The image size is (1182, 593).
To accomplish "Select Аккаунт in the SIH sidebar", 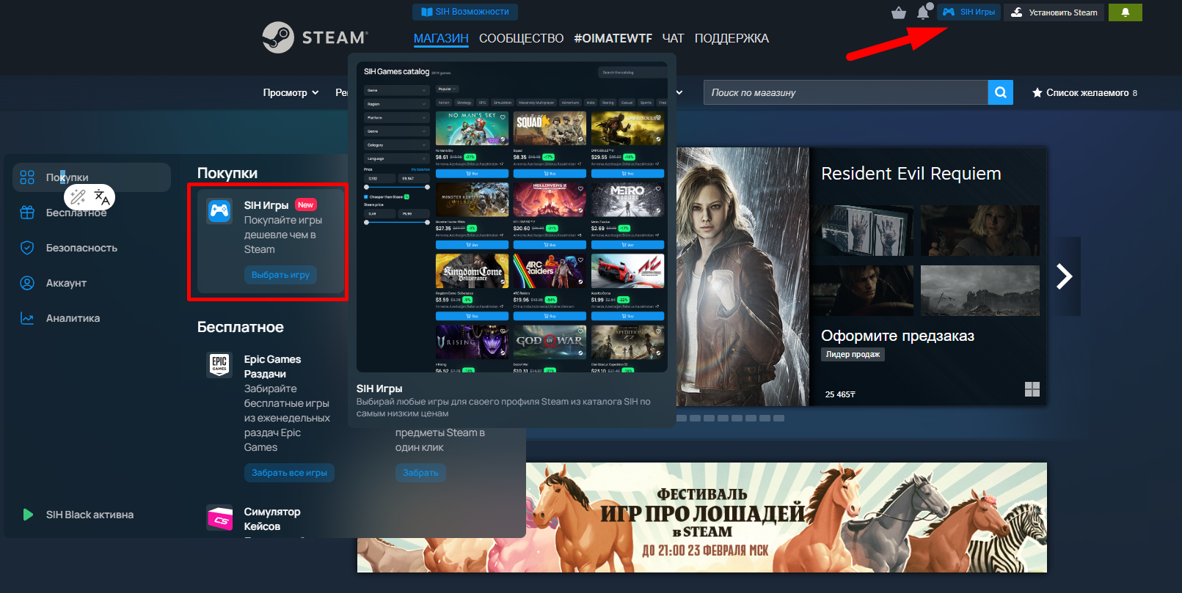I will coord(92,283).
